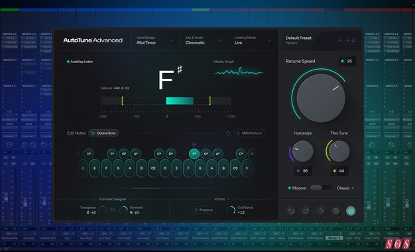Image resolution: width=415 pixels, height=252 pixels.
Task: Click the Vibrato Graph waveform display
Action: 239,72
